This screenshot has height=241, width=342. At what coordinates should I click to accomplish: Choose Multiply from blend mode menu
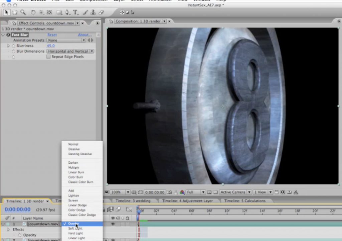tap(74, 167)
